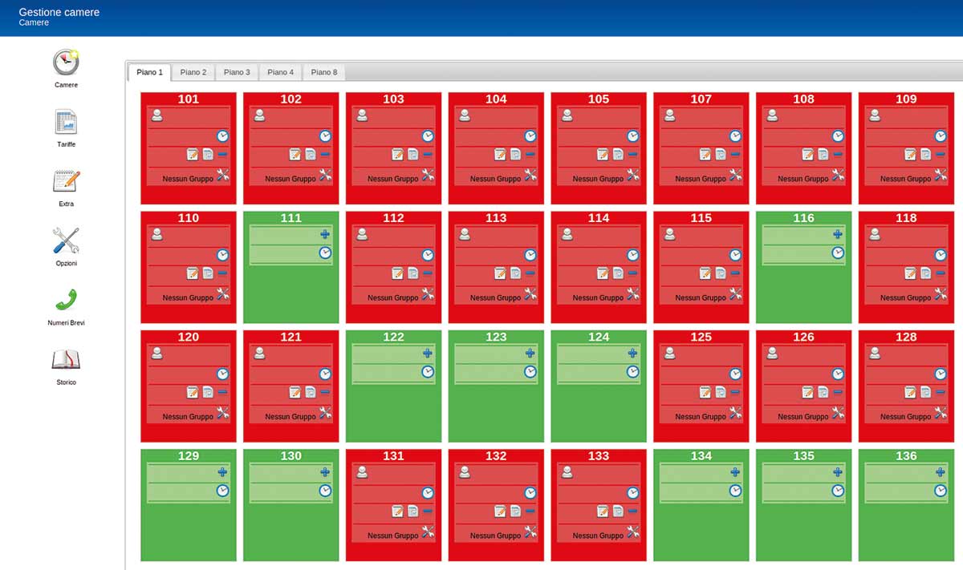Open Numeri Brevi phone icon

click(x=66, y=300)
